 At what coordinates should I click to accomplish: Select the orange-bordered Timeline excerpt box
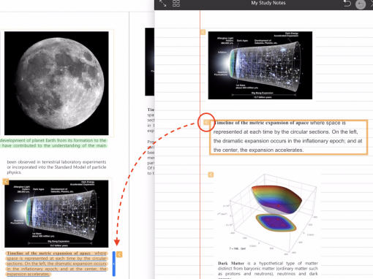point(288,137)
